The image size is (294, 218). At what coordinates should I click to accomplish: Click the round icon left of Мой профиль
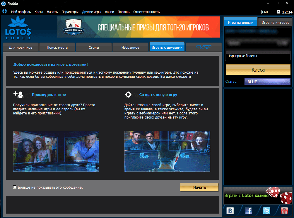click(4, 12)
